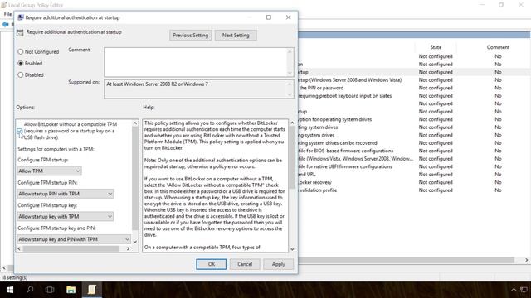Open the Configure TPM startup dropdown
Image resolution: width=531 pixels, height=298 pixels.
click(49, 171)
